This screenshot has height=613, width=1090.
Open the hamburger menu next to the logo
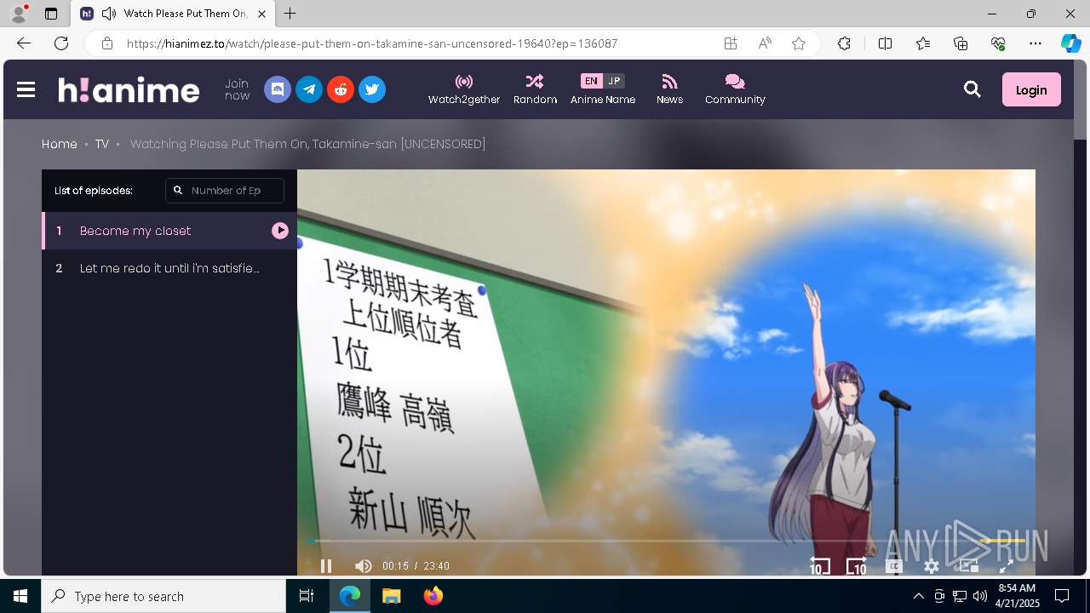coord(26,89)
